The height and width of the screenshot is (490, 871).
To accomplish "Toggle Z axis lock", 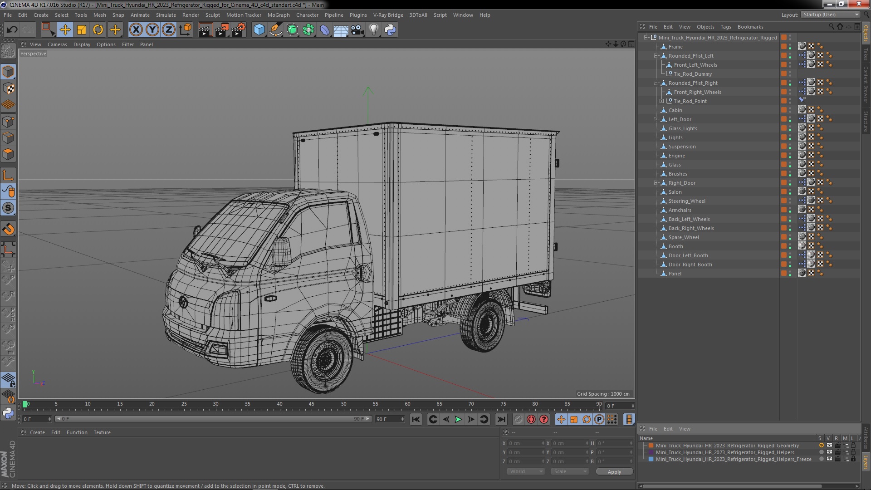I will point(169,30).
